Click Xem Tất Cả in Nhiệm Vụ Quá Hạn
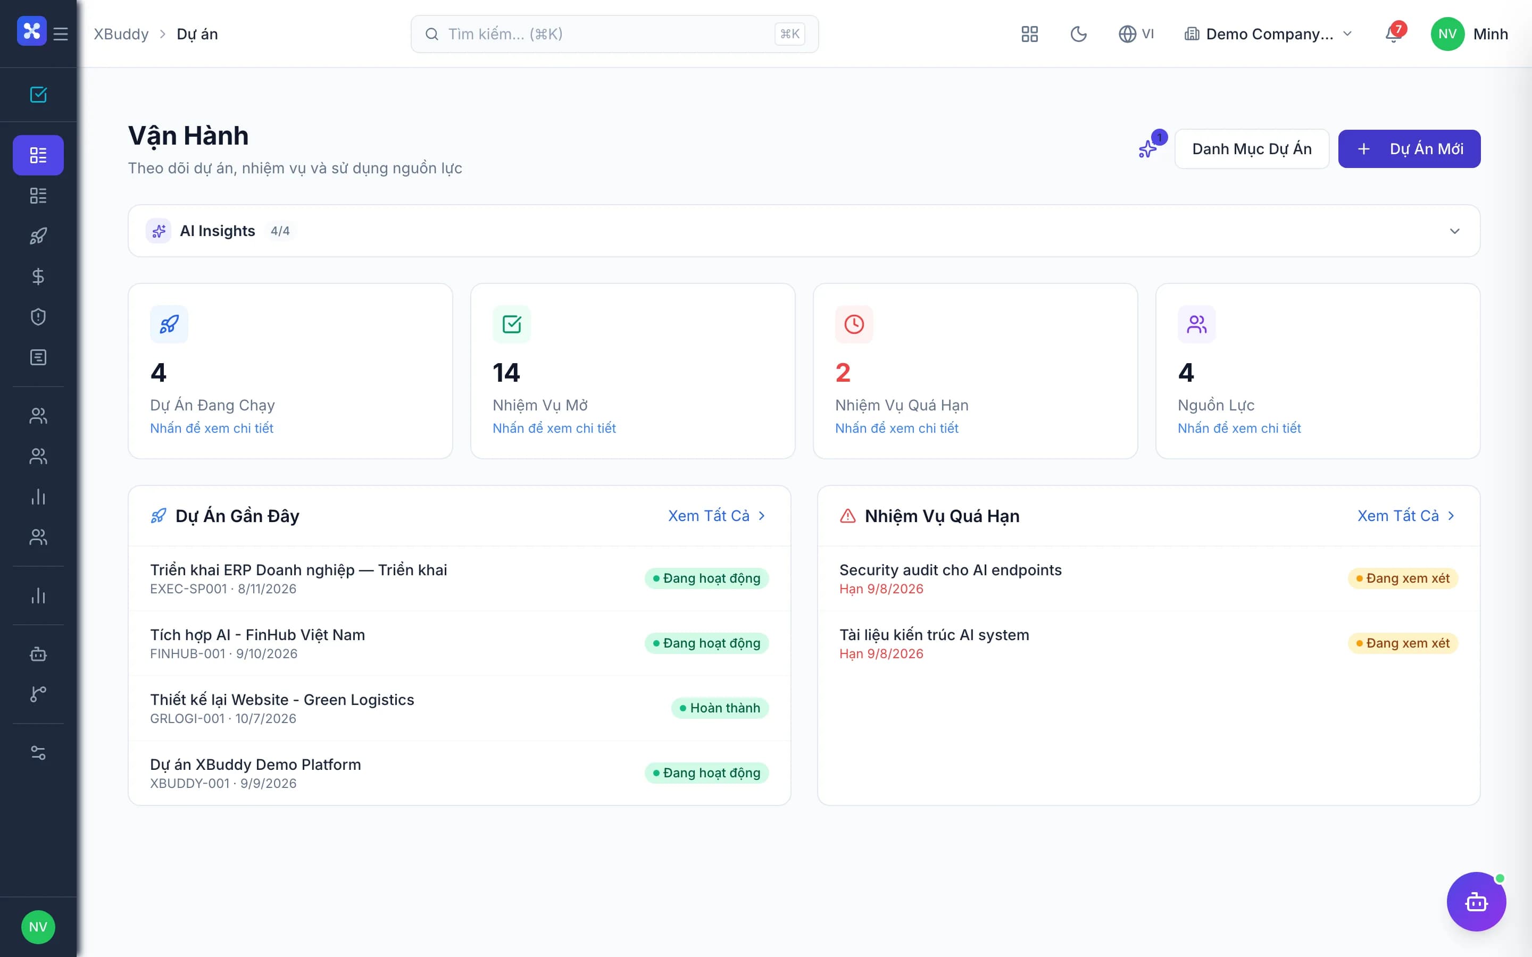 coord(1406,516)
